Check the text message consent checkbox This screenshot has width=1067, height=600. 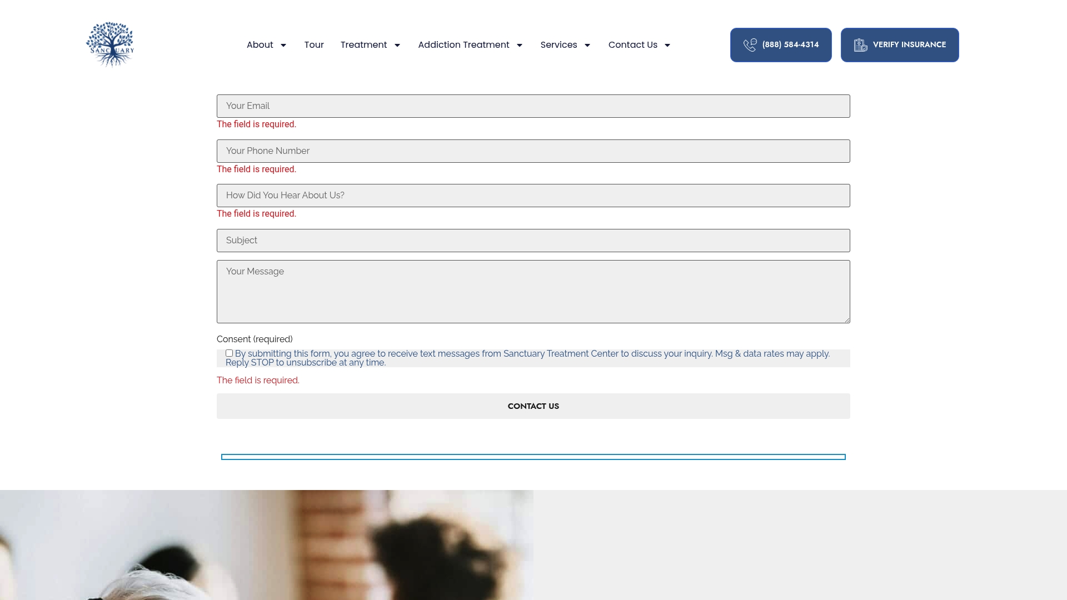coord(229,353)
